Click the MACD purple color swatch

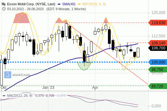coord(4,96)
